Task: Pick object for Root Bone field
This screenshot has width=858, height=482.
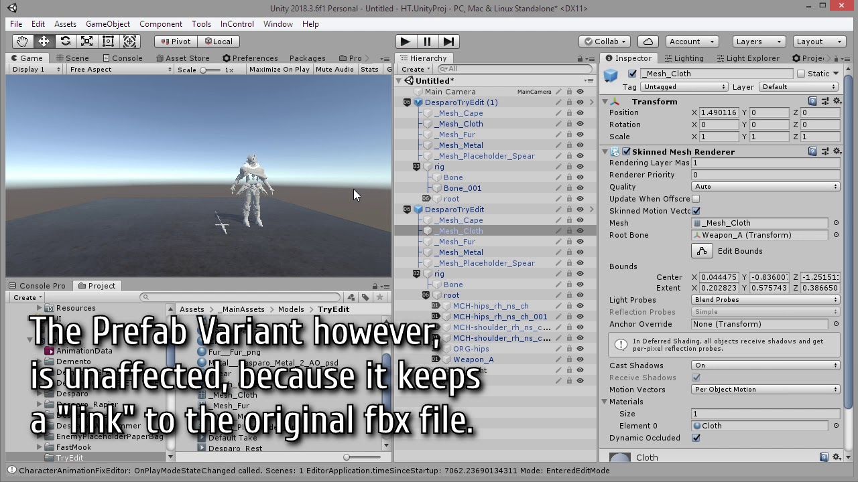Action: (836, 235)
